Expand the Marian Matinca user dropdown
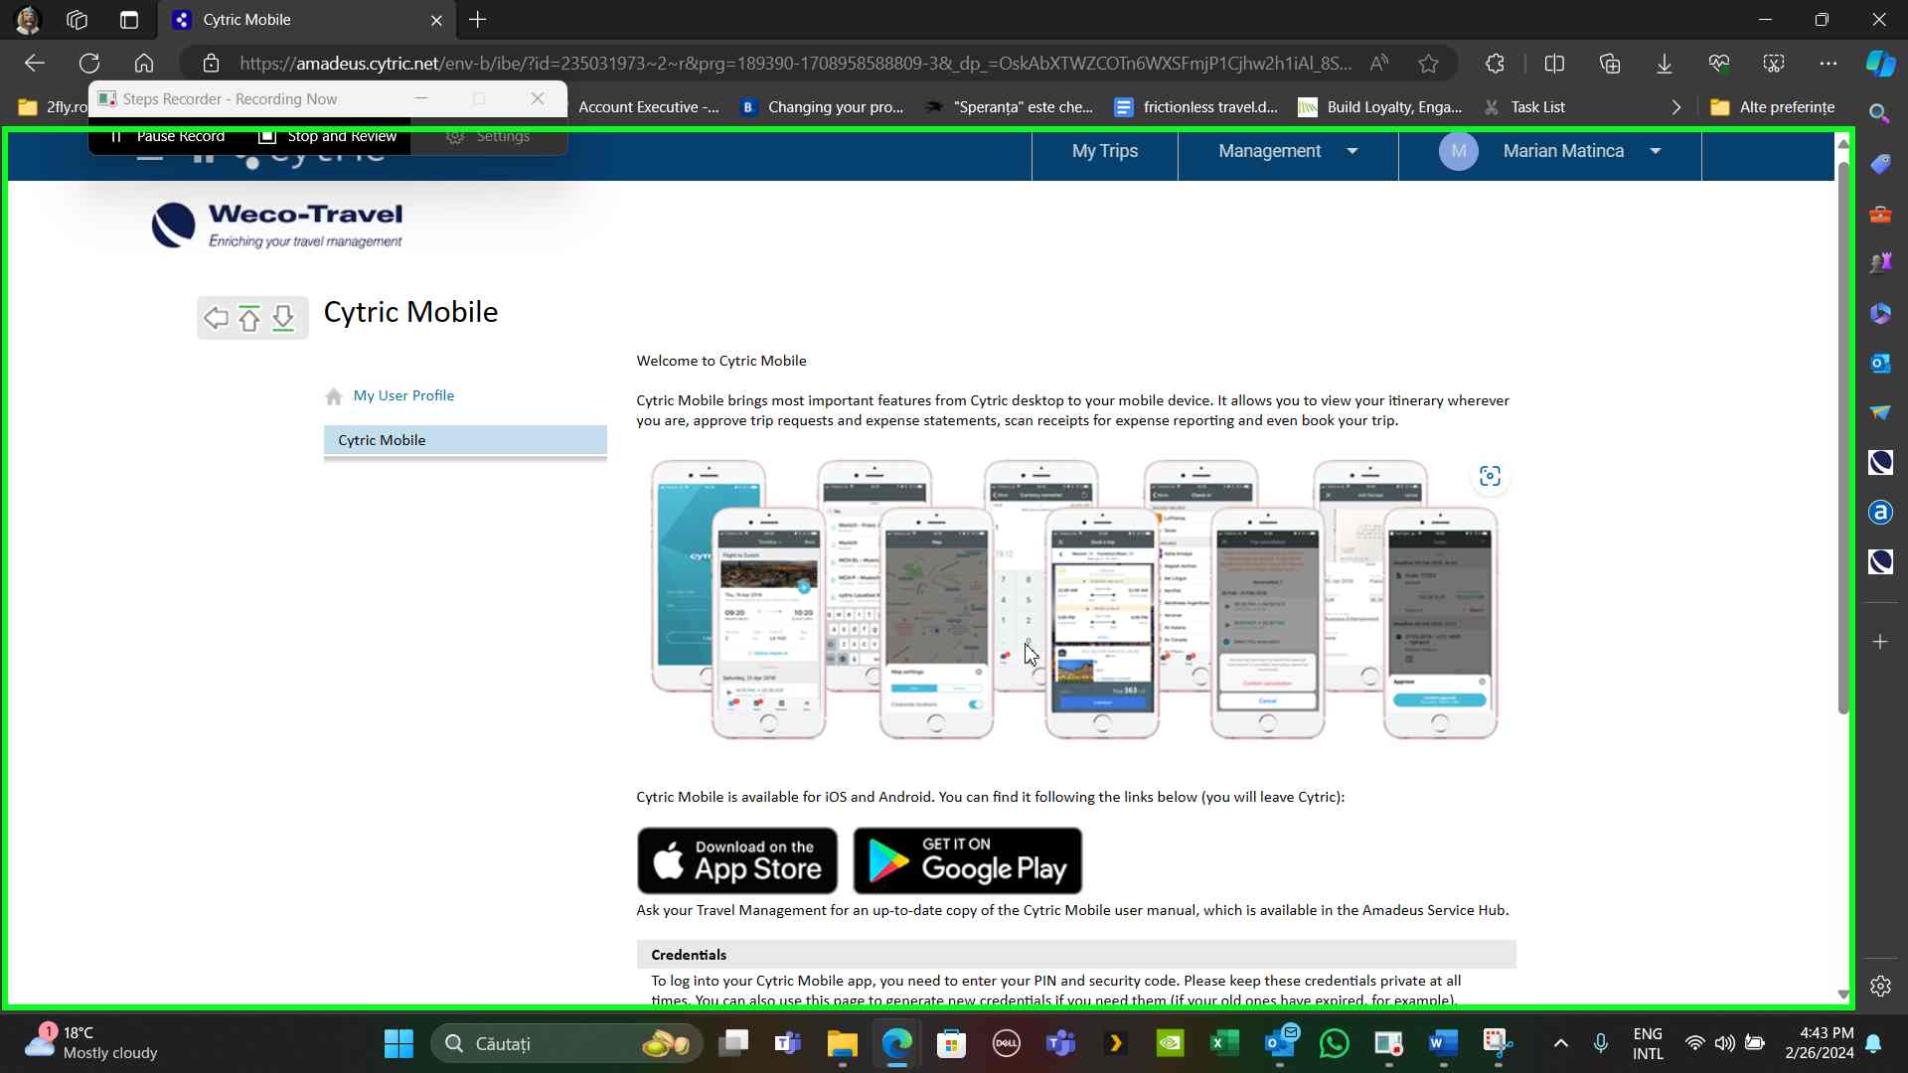This screenshot has height=1073, width=1908. coord(1549,151)
